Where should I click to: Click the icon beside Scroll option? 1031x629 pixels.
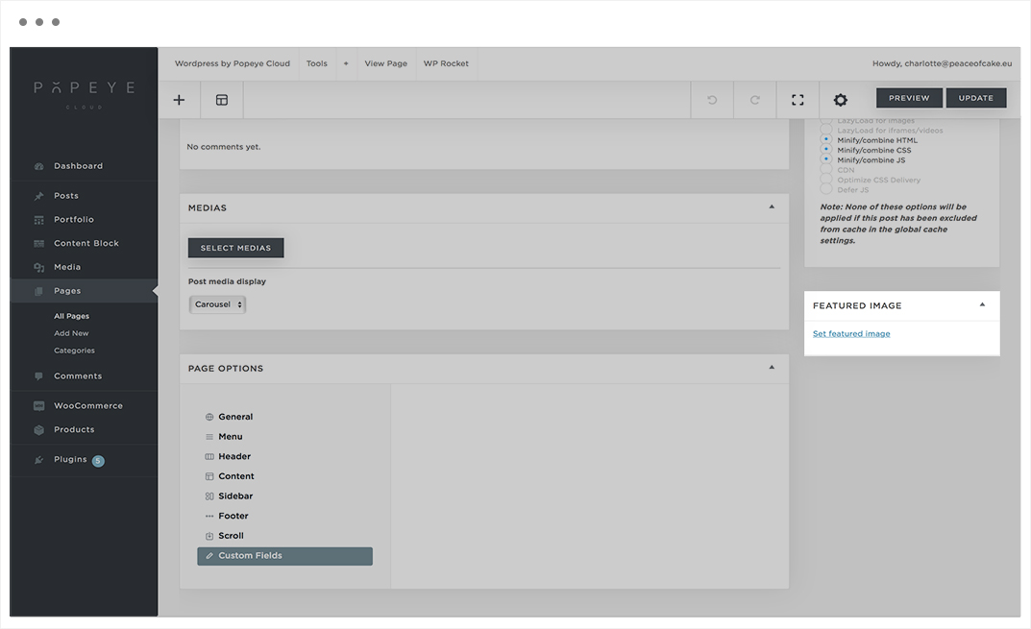pos(209,536)
